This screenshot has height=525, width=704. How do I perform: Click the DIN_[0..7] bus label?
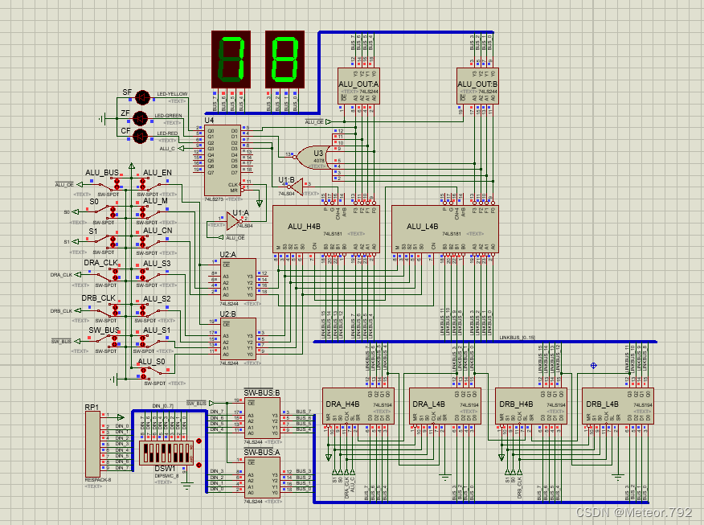(x=162, y=406)
